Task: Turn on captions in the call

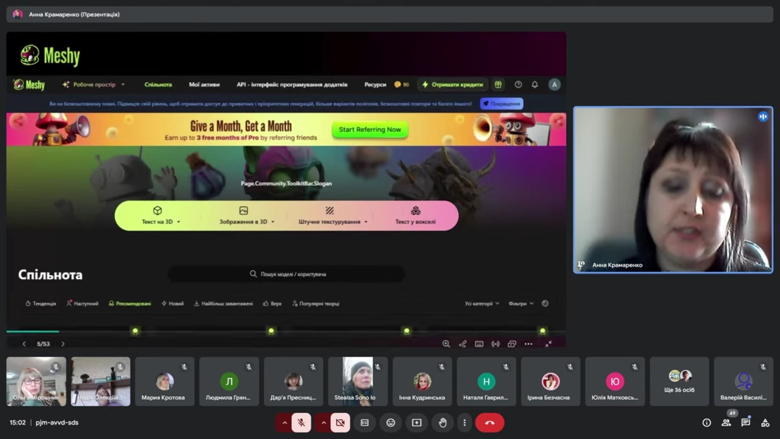Action: [x=365, y=422]
